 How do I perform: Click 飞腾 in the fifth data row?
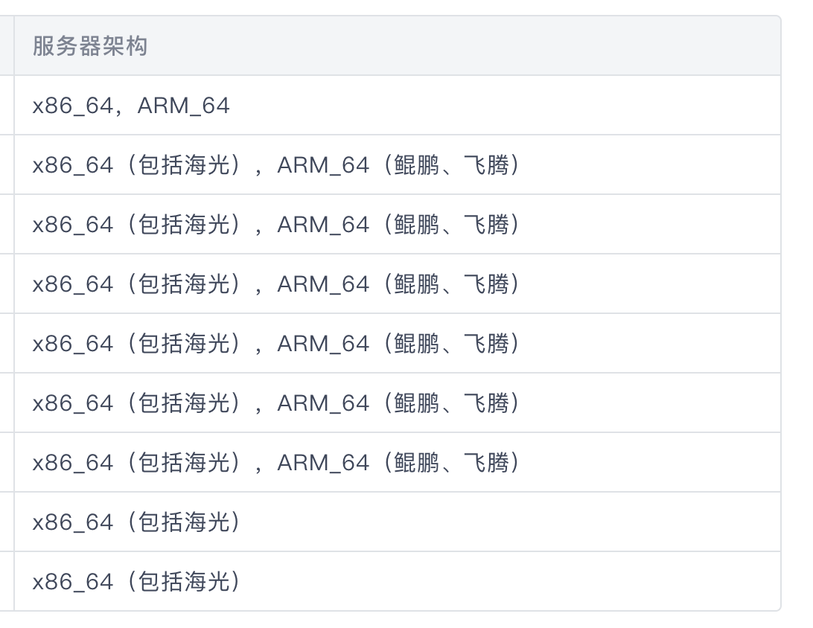pyautogui.click(x=486, y=344)
